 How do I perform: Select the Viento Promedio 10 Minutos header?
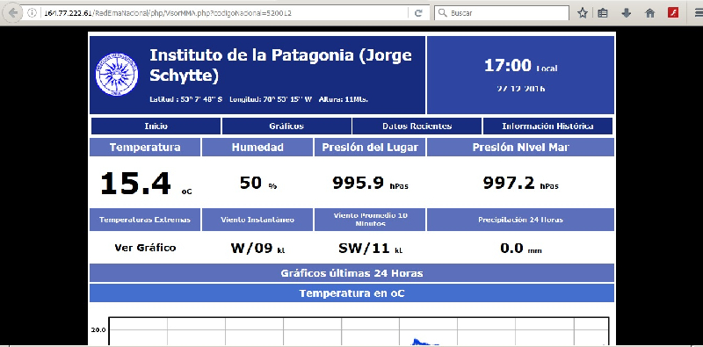370,220
